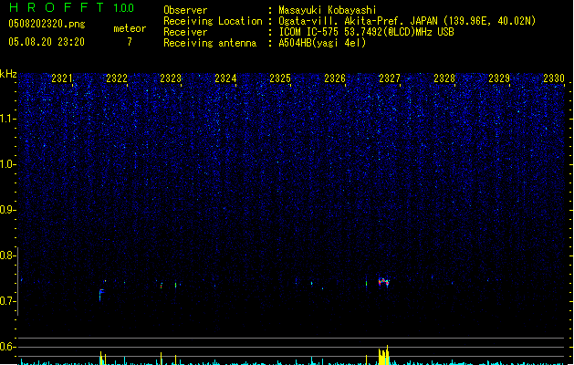Image resolution: width=574 pixels, height=365 pixels.
Task: Click the 1.0 kHz axis label
Action: tap(8, 164)
